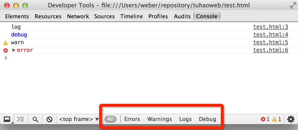Open the Network tab

click(x=78, y=16)
